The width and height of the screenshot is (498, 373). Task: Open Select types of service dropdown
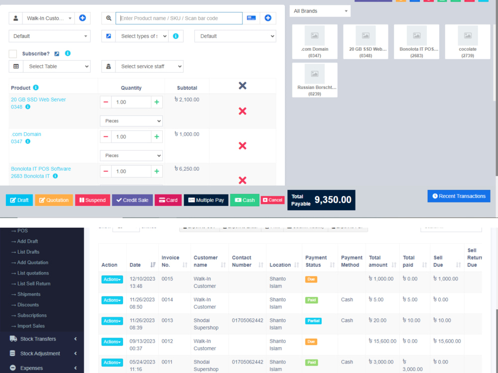click(x=142, y=36)
